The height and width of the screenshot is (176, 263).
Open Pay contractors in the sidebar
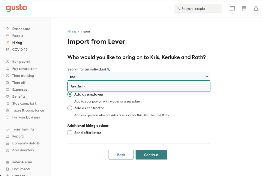point(25,69)
